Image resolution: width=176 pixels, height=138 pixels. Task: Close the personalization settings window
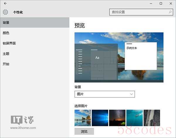[171, 4]
